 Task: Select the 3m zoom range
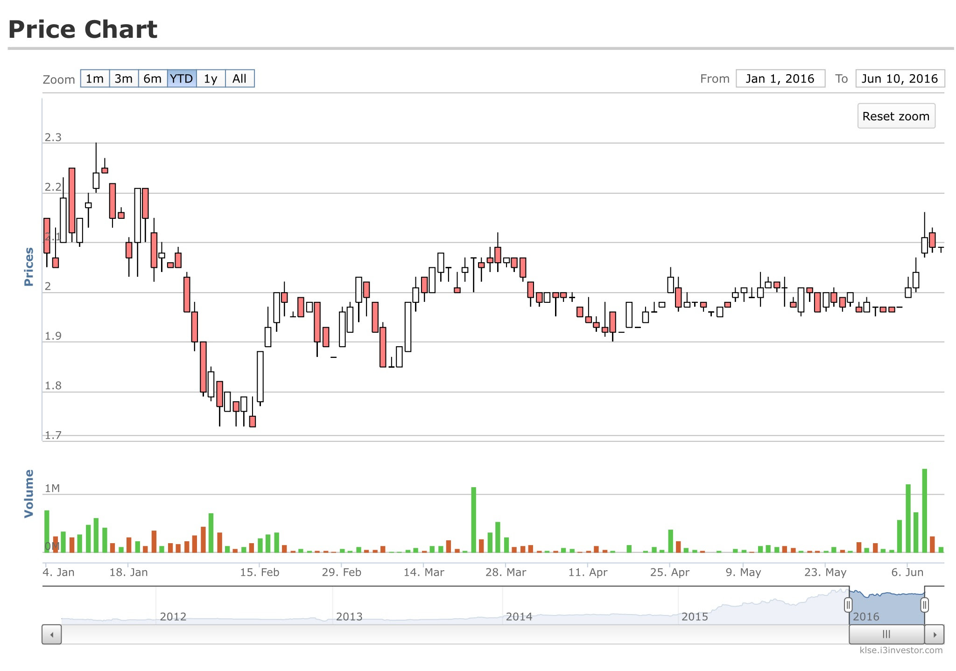pyautogui.click(x=124, y=78)
